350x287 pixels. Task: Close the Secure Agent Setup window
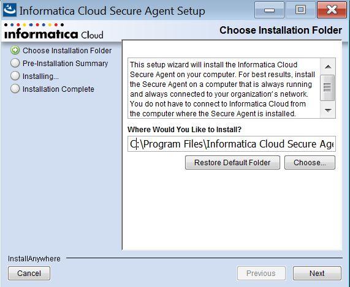click(332, 10)
